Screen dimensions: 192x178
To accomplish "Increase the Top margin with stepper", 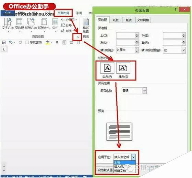I will tap(137, 34).
